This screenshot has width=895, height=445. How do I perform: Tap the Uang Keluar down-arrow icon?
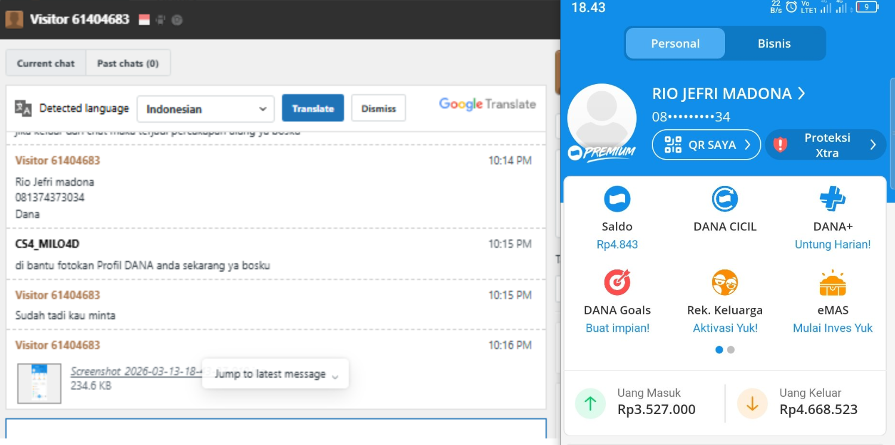[x=752, y=403]
